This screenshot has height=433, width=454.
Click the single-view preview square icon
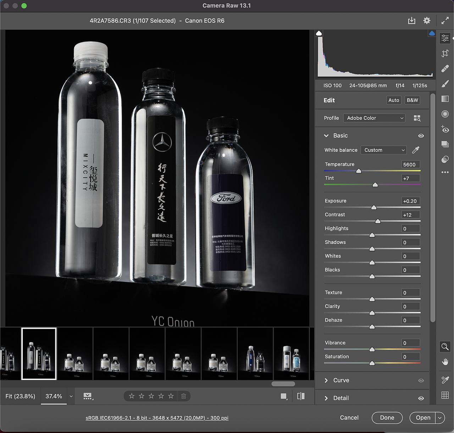point(284,396)
